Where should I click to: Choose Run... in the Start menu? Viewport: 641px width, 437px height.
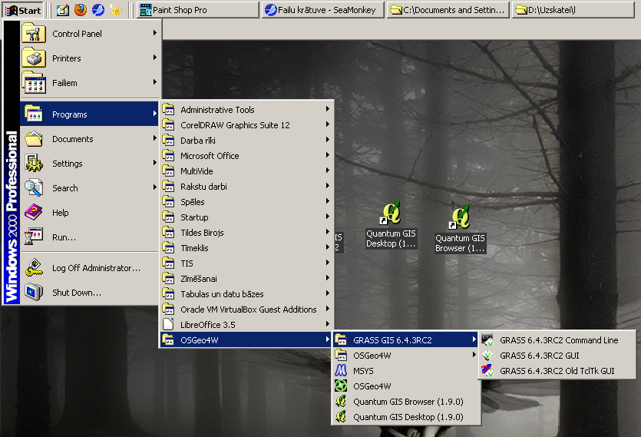pyautogui.click(x=89, y=237)
